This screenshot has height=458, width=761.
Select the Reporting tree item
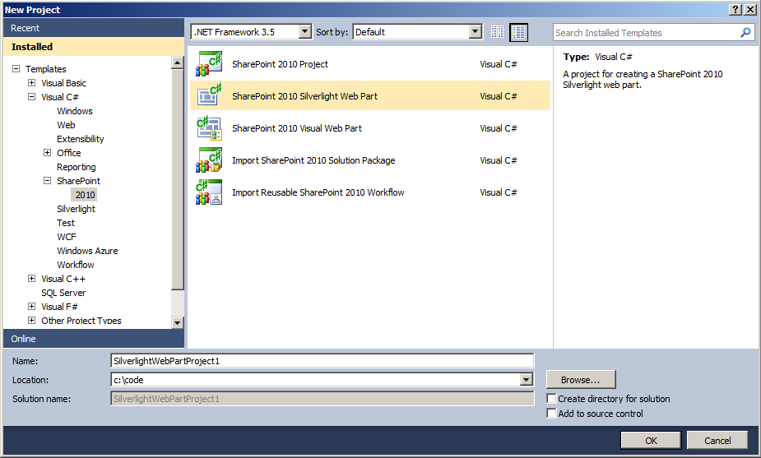pyautogui.click(x=77, y=167)
